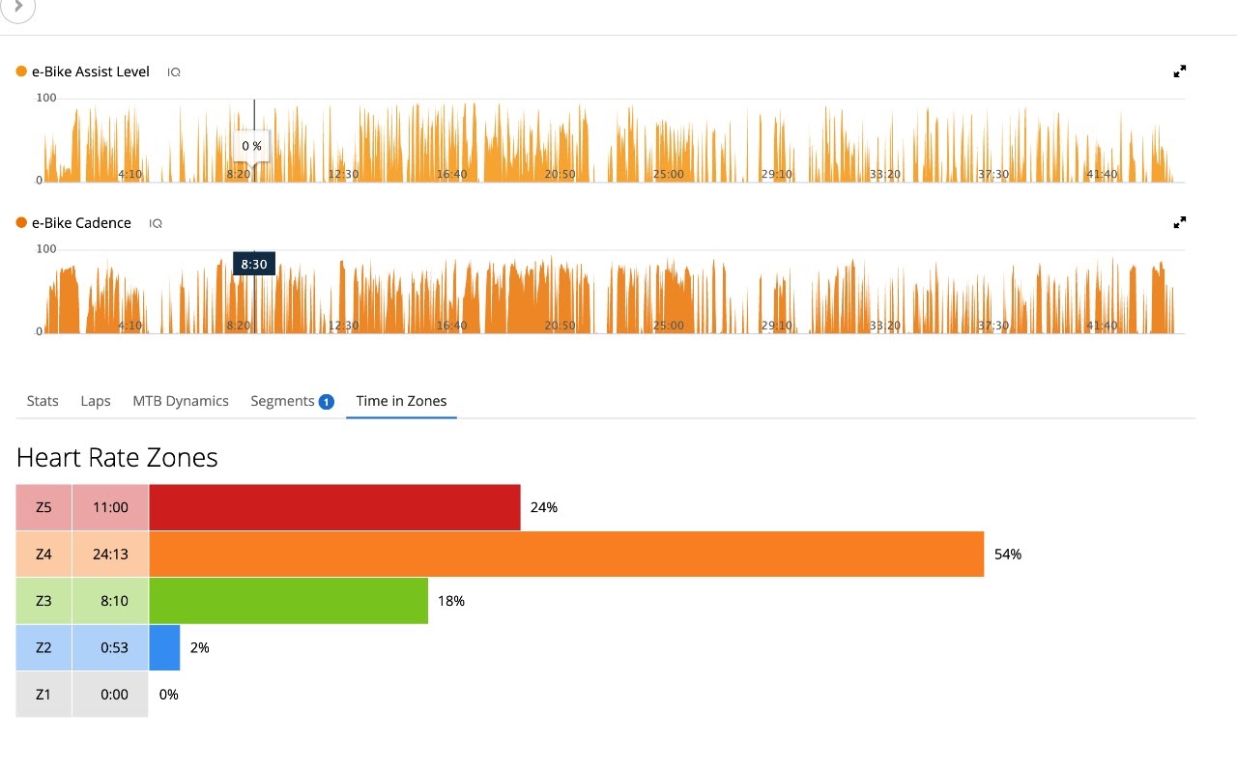Click the Z3 zone label cell
This screenshot has width=1237, height=770.
click(x=43, y=601)
